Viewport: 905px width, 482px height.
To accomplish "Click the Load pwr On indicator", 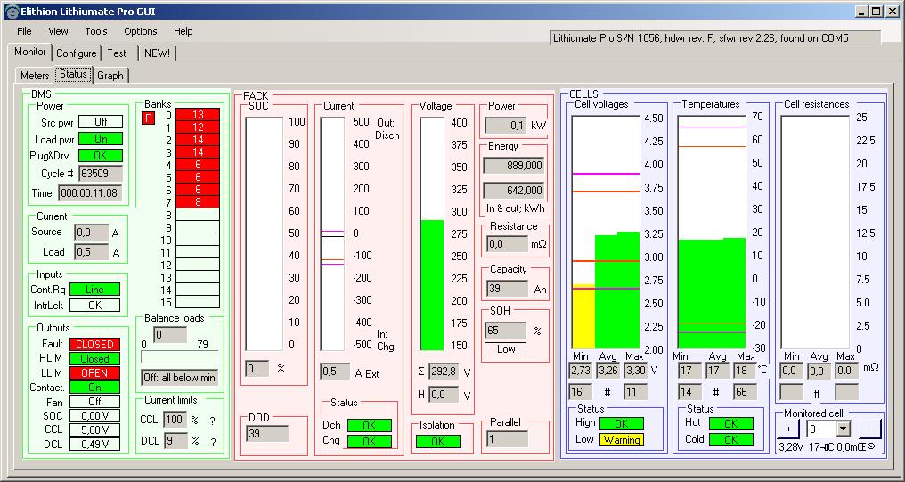I will 101,139.
